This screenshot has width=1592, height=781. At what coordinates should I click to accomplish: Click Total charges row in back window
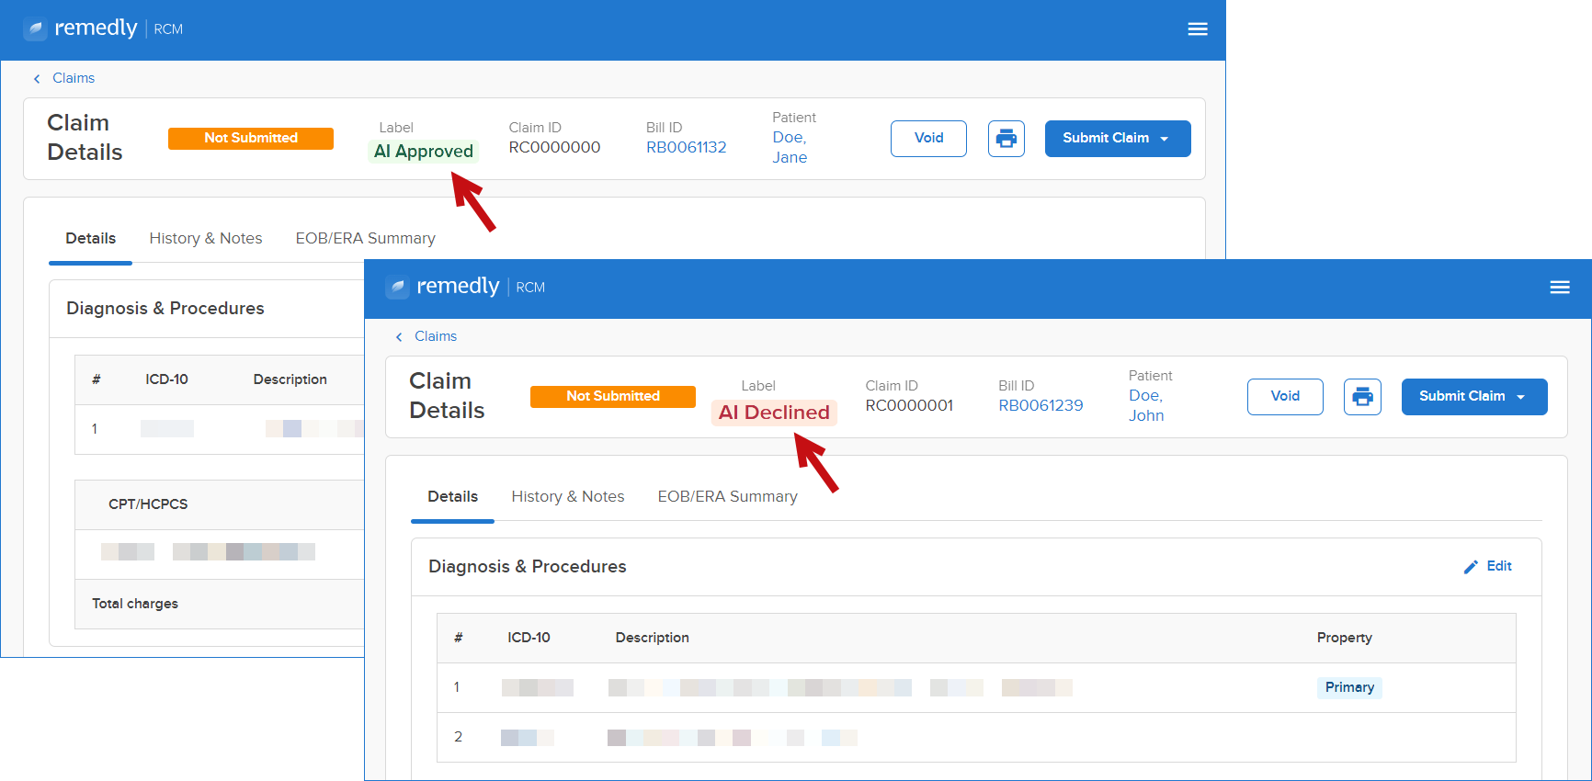220,604
